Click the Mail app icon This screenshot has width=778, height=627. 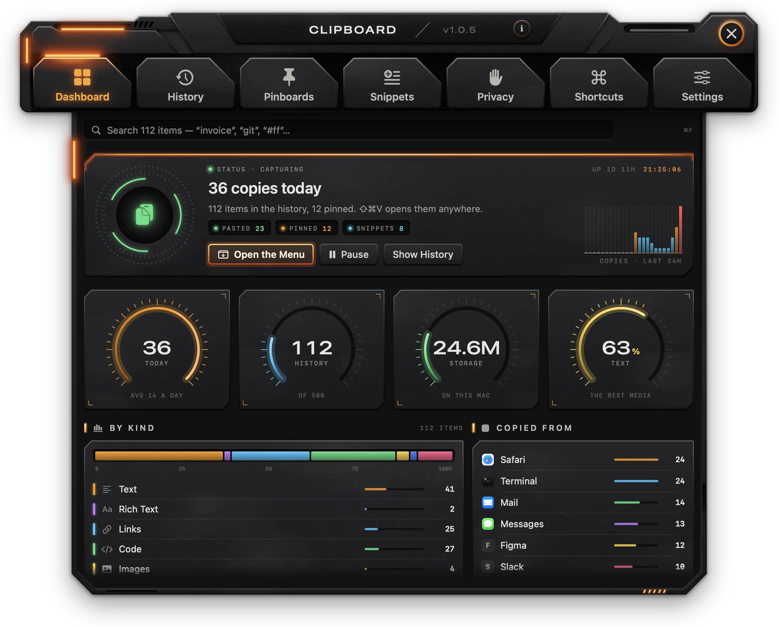pos(488,502)
